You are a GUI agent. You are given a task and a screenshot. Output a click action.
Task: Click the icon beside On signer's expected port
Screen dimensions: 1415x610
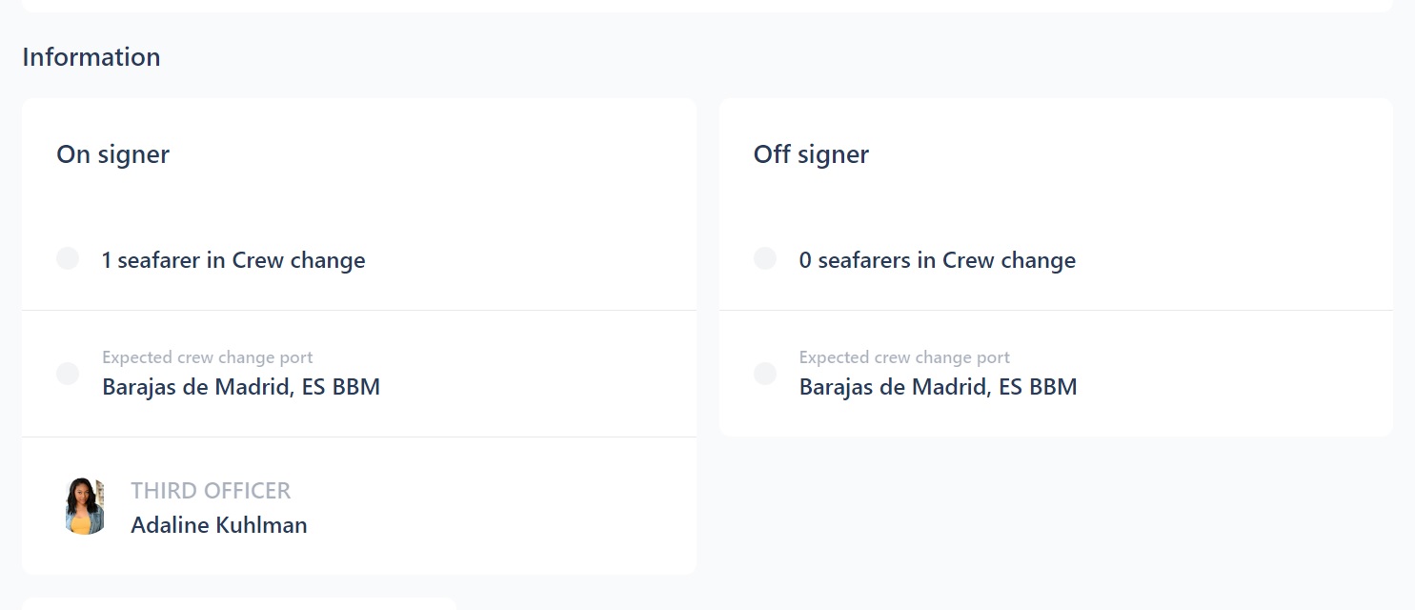pos(68,374)
